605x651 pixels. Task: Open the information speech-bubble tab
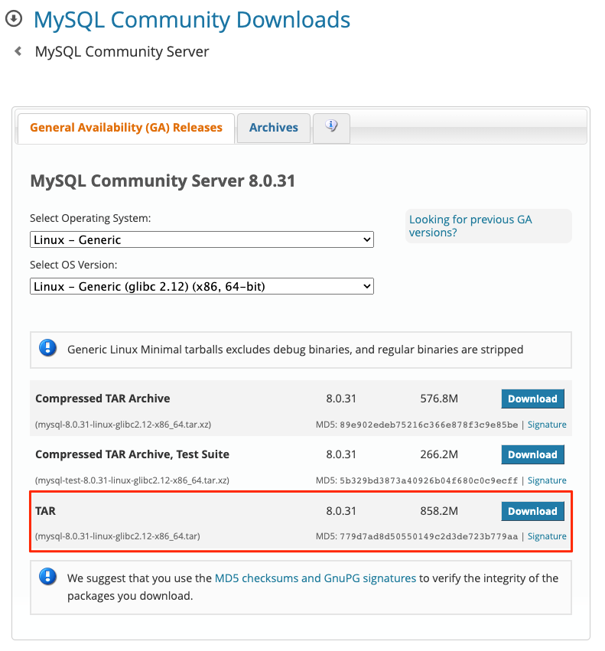331,127
